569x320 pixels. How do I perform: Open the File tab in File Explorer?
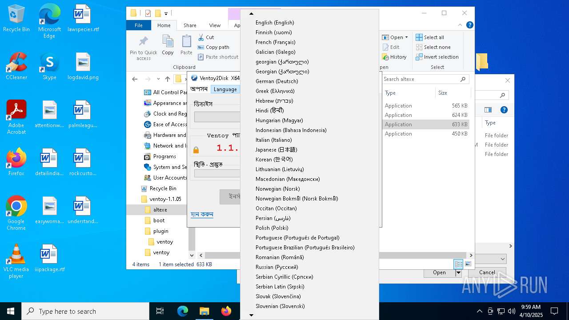click(x=139, y=25)
